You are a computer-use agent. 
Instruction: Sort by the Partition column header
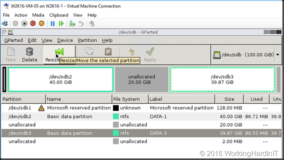[x=23, y=99]
